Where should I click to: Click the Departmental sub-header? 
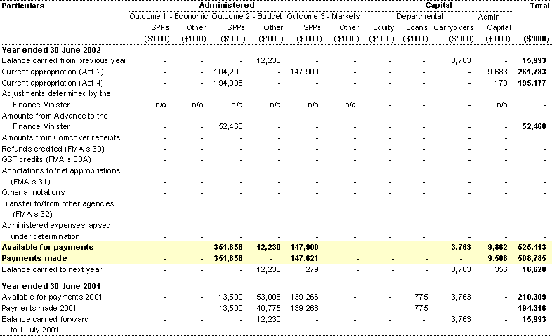tap(420, 16)
